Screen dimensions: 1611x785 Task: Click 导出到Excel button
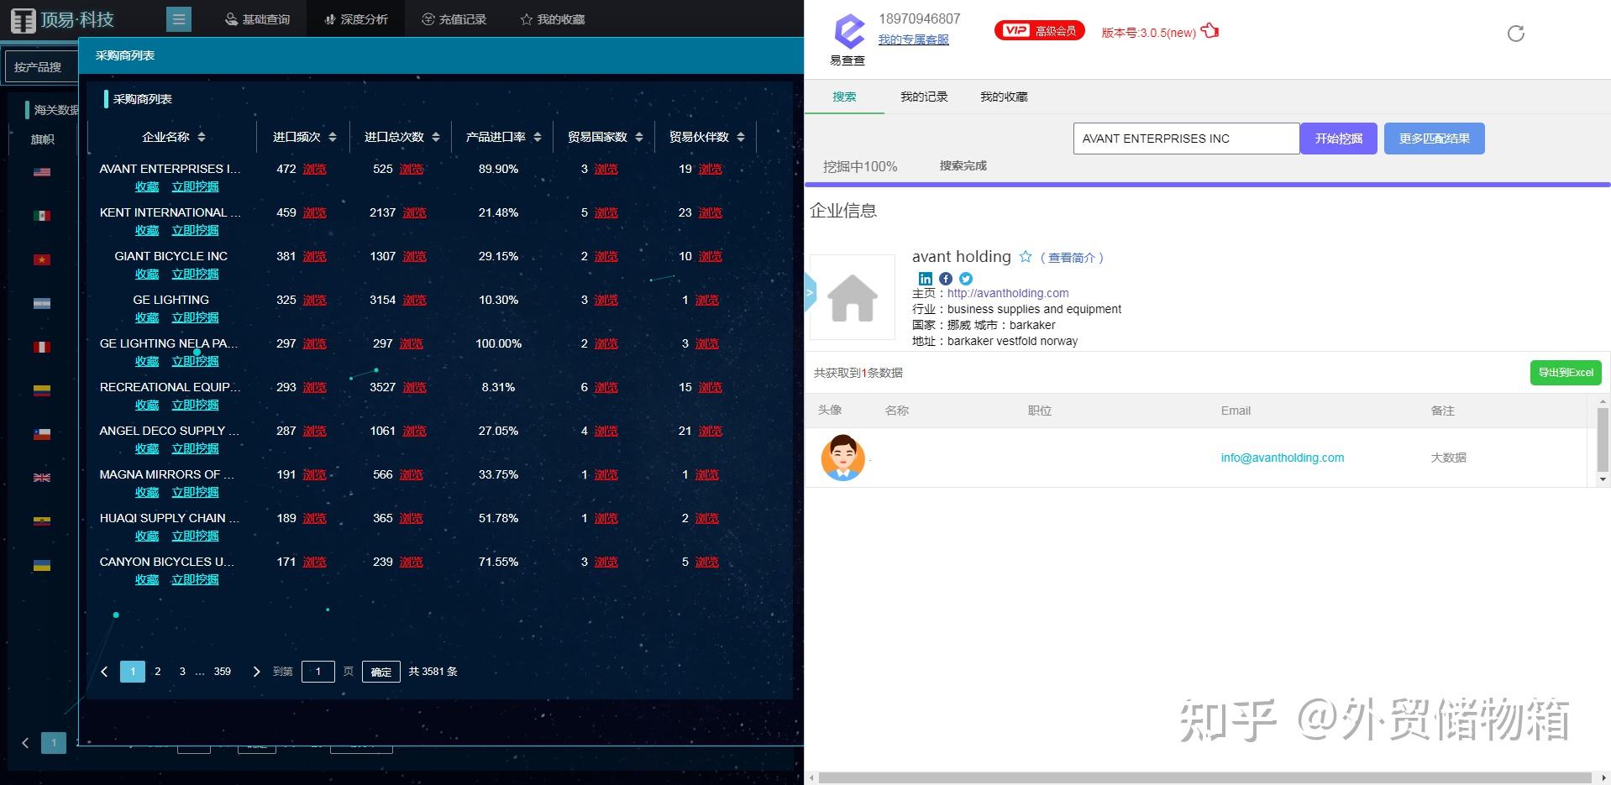(1565, 373)
